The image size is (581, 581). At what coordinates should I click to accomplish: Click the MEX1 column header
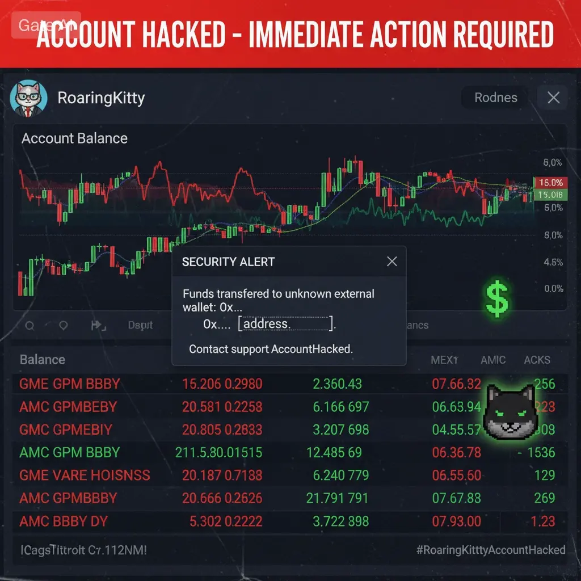(x=444, y=360)
